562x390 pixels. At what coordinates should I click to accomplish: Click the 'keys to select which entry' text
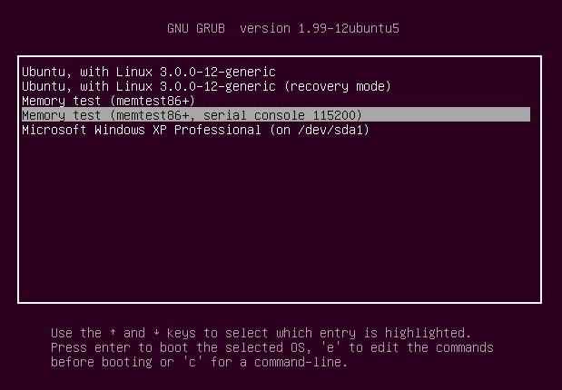tap(261, 333)
